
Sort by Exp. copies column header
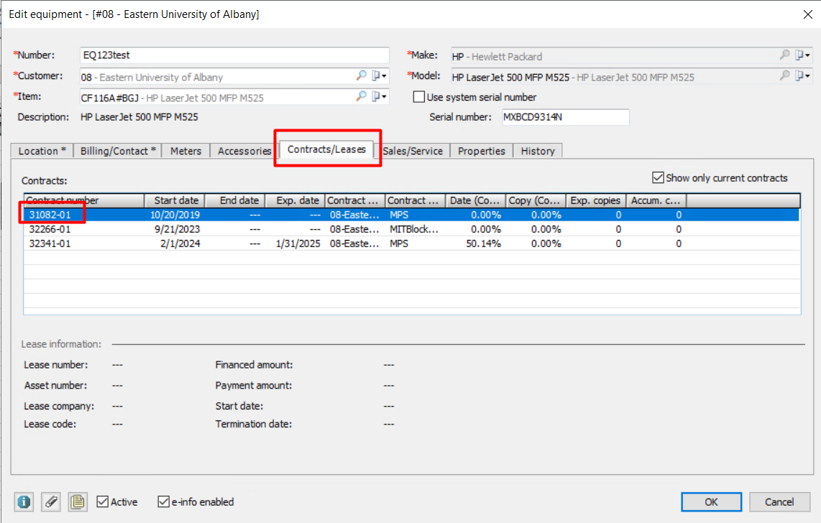[596, 200]
